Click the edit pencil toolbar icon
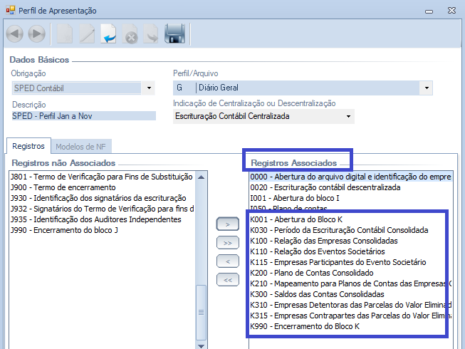 pyautogui.click(x=87, y=33)
